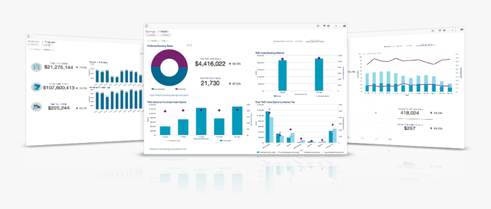Click presentation camera icon in center dashboard
Image resolution: width=491 pixels, height=209 pixels.
coord(344,26)
